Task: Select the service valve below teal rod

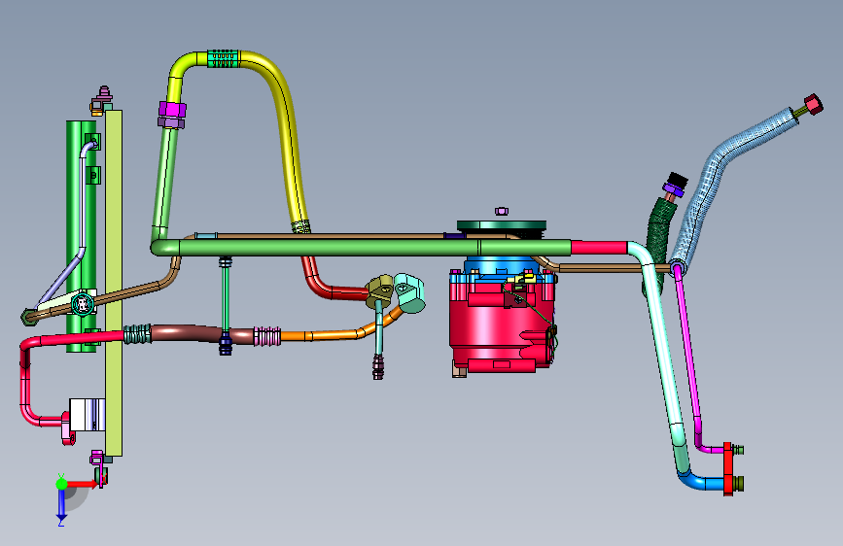Action: (x=378, y=368)
